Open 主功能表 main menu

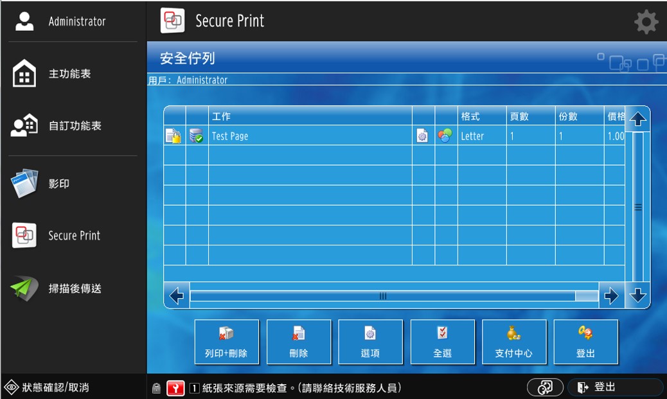pos(69,74)
